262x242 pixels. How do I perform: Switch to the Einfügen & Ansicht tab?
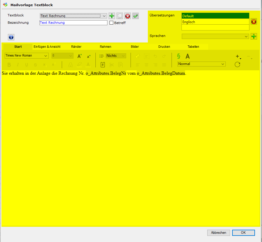tap(47, 47)
